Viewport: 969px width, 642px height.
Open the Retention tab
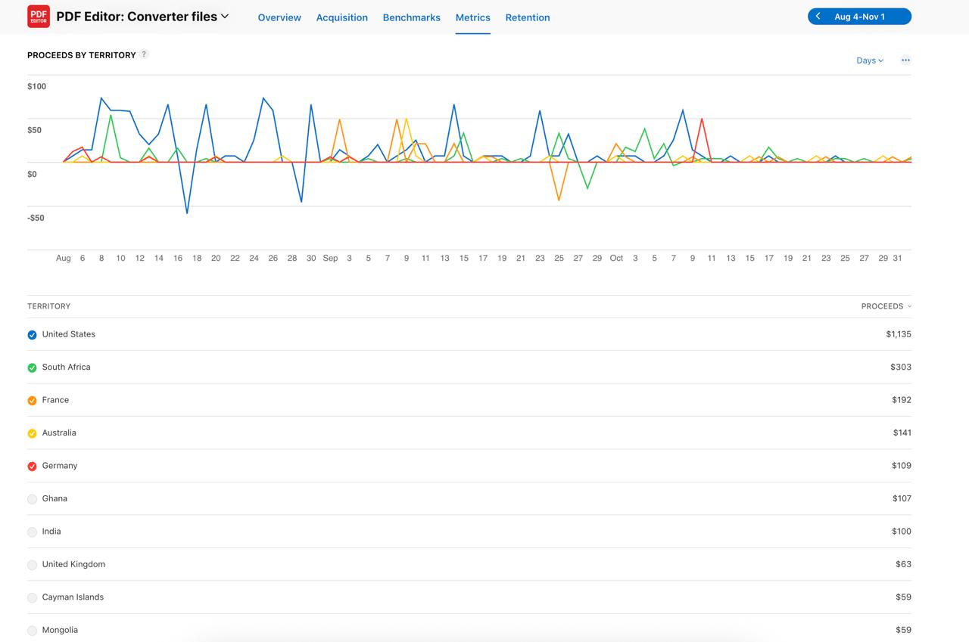[528, 17]
